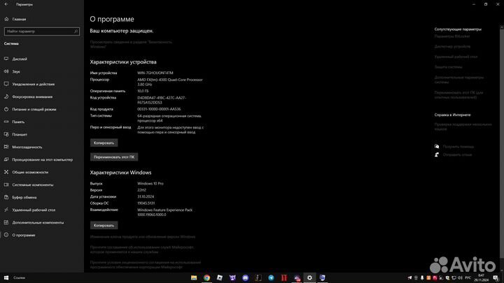
Task: Click the Windows Start button
Action: (6, 277)
